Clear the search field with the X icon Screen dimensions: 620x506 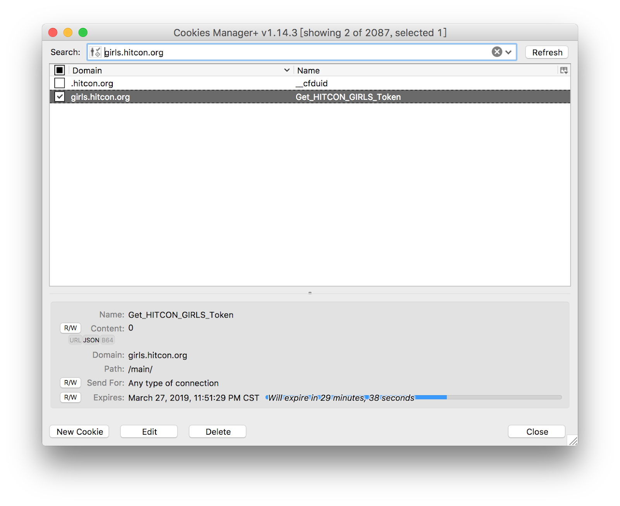pos(497,52)
